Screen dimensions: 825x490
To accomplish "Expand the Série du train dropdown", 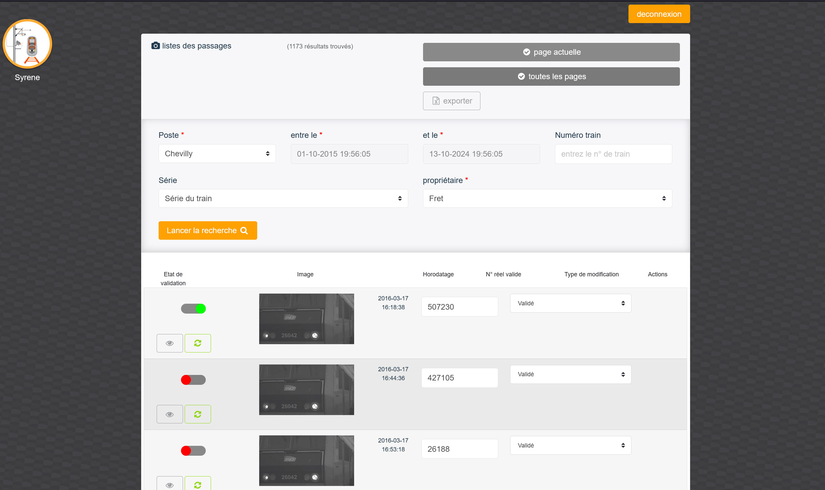I will [x=283, y=199].
